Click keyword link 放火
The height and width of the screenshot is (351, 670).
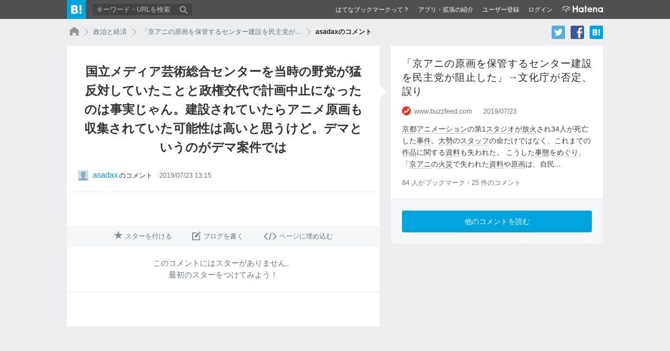529,129
